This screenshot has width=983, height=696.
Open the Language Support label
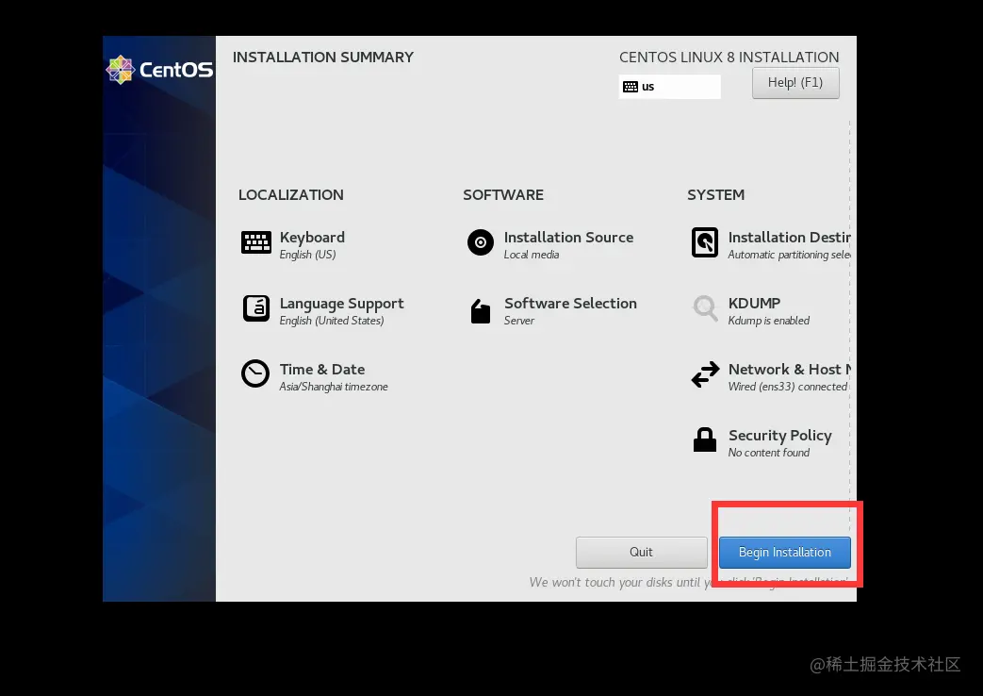coord(342,304)
